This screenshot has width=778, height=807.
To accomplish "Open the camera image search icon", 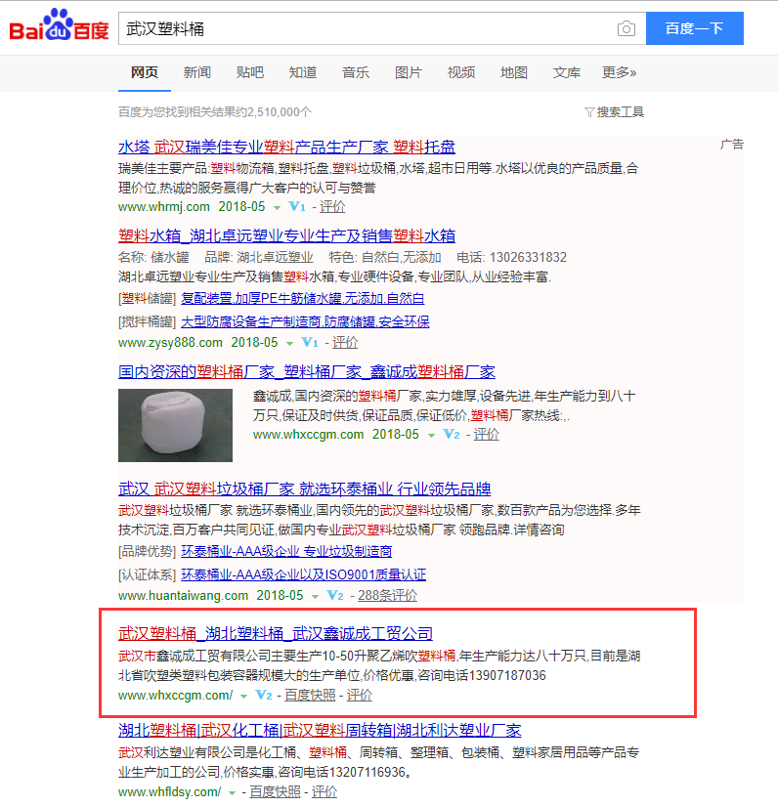I will click(x=627, y=28).
